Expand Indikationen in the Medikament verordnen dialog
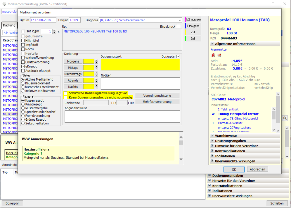The image size is (291, 208). (x=212, y=156)
